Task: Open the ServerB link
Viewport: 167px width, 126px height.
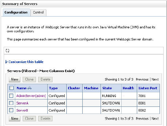Action: click(x=22, y=110)
